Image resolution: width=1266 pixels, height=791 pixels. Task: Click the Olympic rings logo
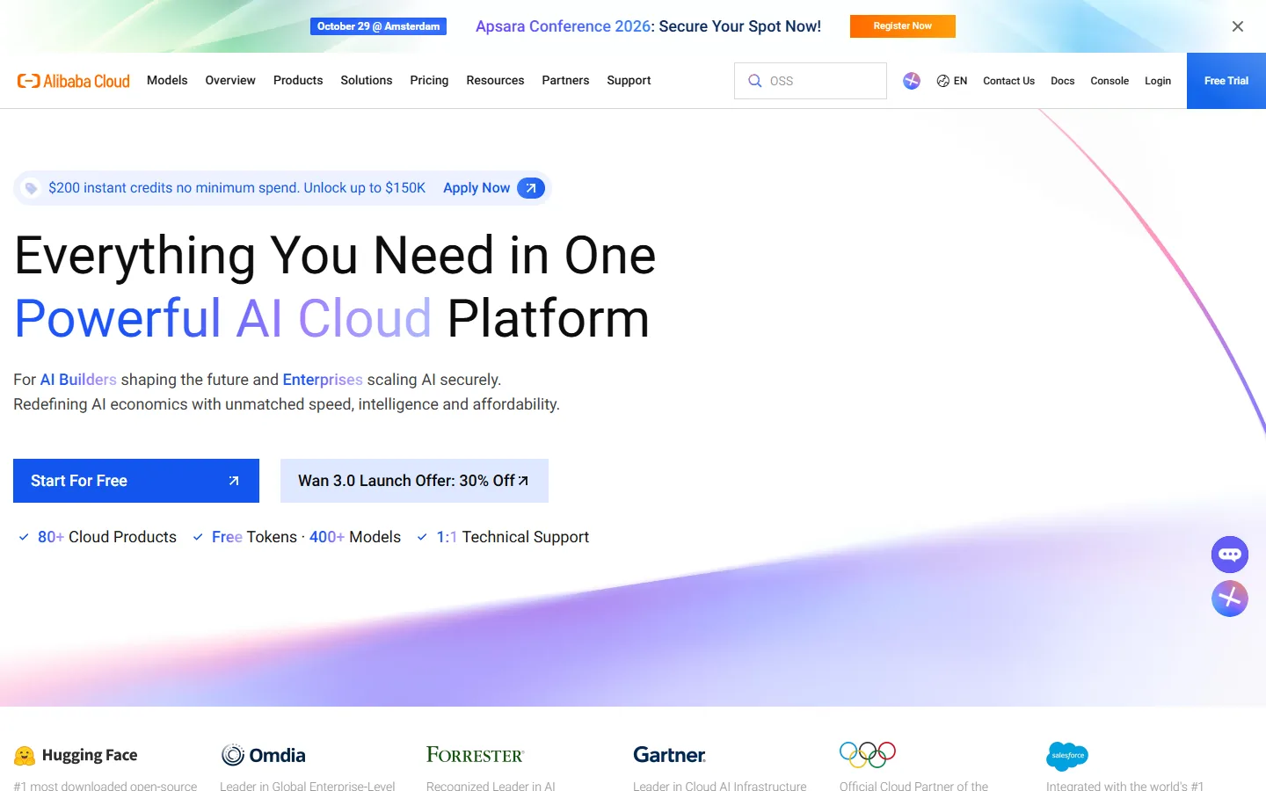pyautogui.click(x=868, y=755)
